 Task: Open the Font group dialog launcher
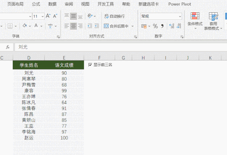[x=58, y=37]
